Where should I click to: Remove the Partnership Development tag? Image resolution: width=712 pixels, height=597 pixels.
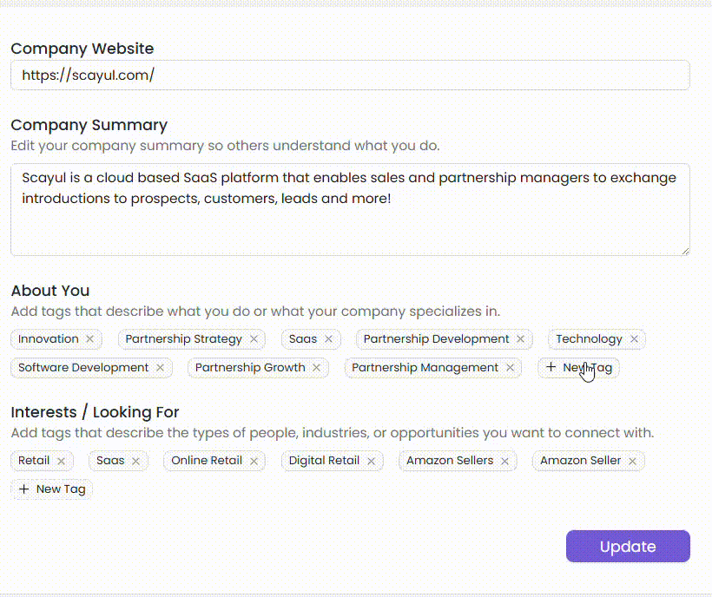point(520,339)
